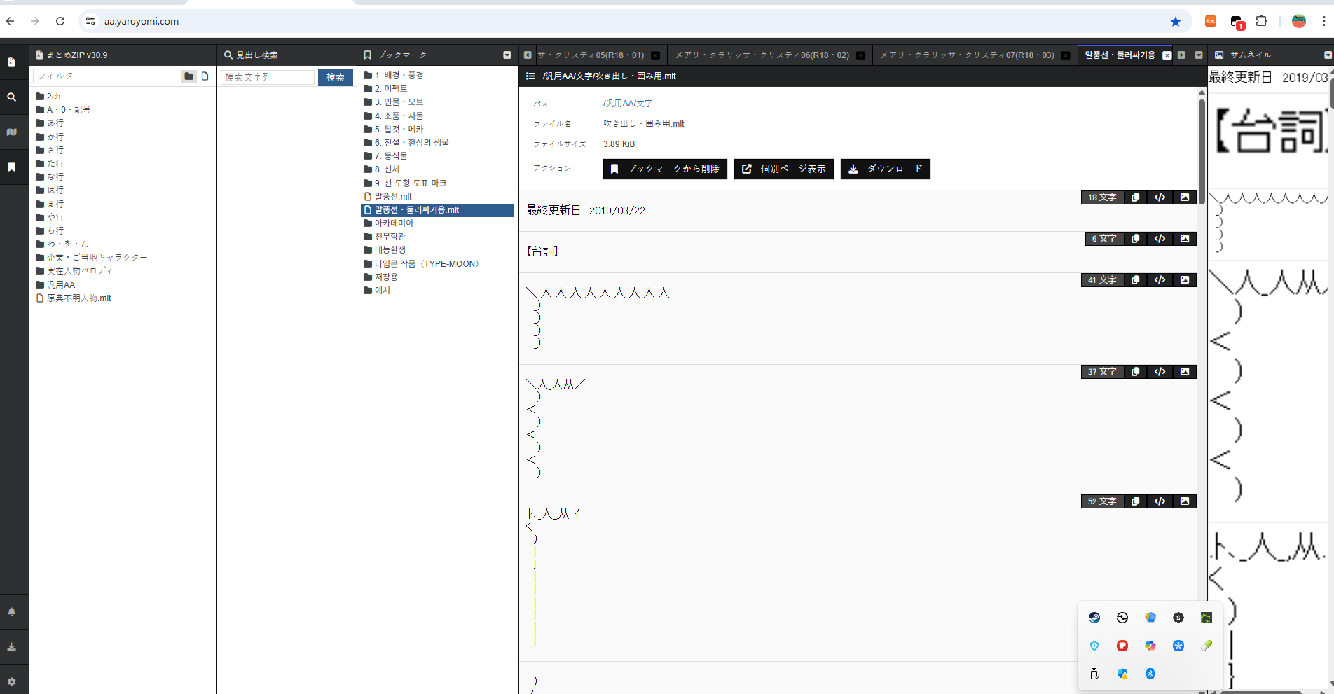Image resolution: width=1334 pixels, height=694 pixels.
Task: Click the search icon in the left sidebar
Action: point(11,97)
